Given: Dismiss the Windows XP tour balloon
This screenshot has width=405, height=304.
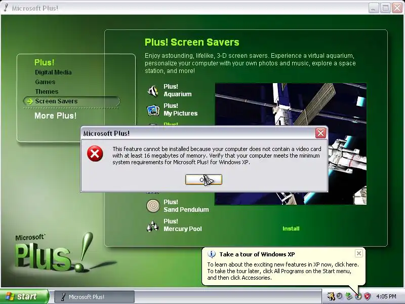Looking at the screenshot, I should point(359,253).
